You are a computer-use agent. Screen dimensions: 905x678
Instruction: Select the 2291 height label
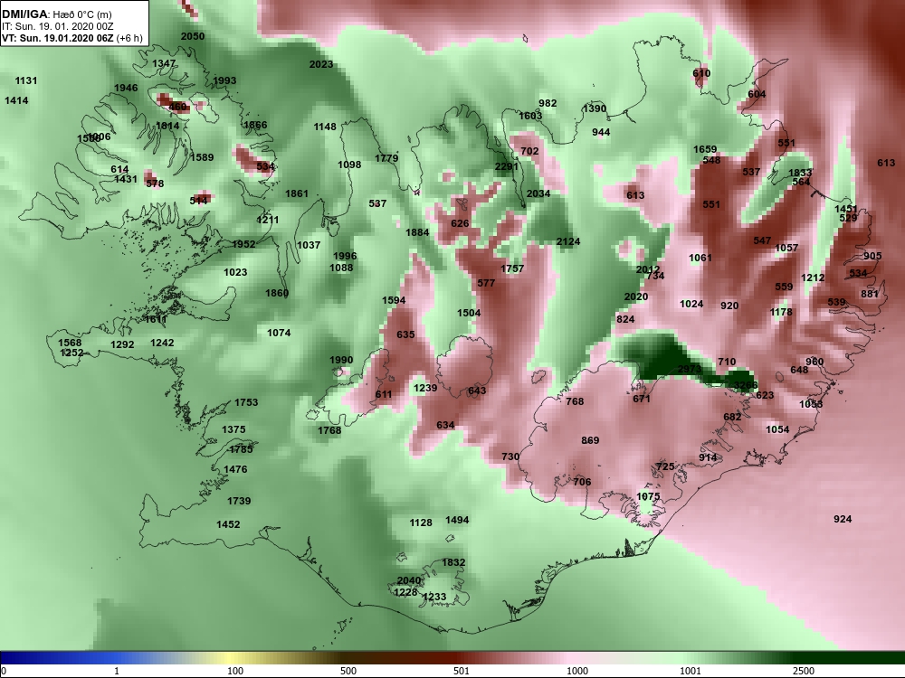[507, 166]
